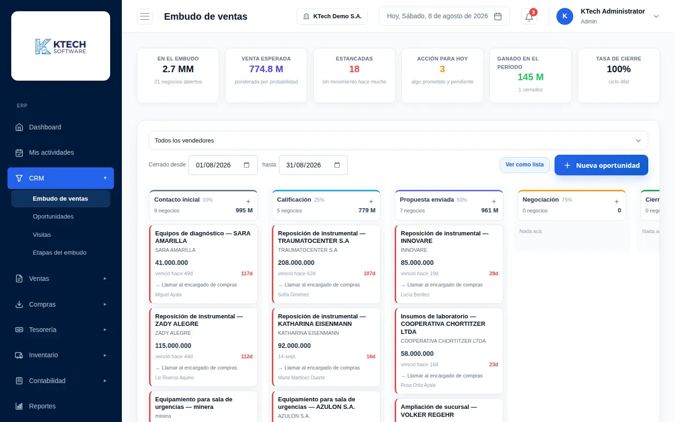Click the calendar icon in date header
The width and height of the screenshot is (675, 422).
point(498,16)
